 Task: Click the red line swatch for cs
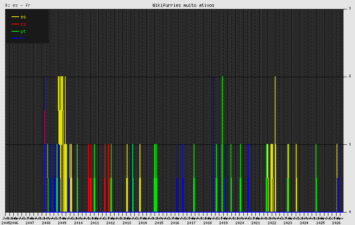point(15,24)
